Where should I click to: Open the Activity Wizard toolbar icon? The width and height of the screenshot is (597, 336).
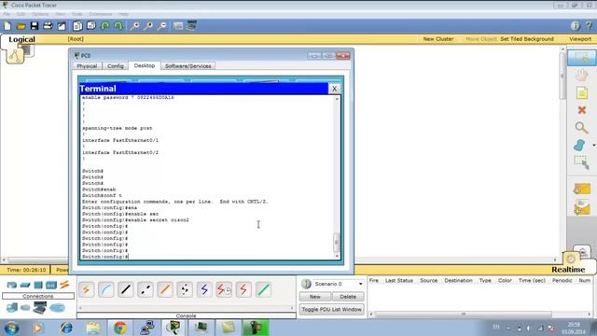62,26
